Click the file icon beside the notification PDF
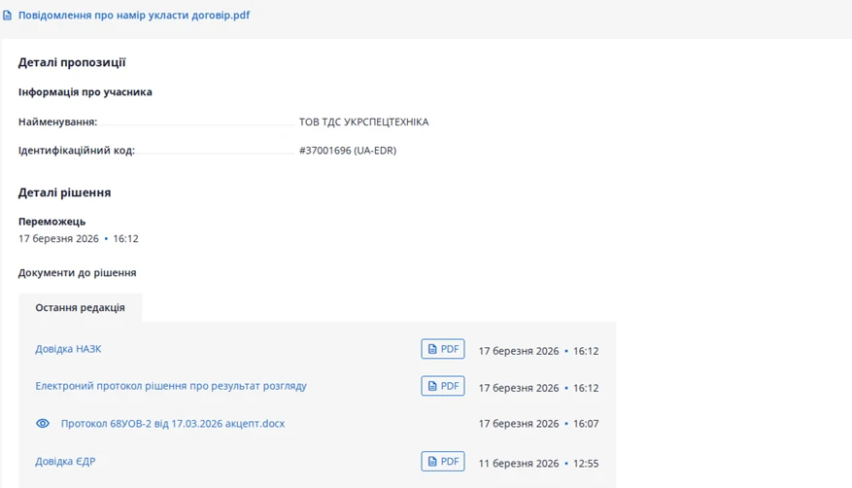 click(x=8, y=16)
